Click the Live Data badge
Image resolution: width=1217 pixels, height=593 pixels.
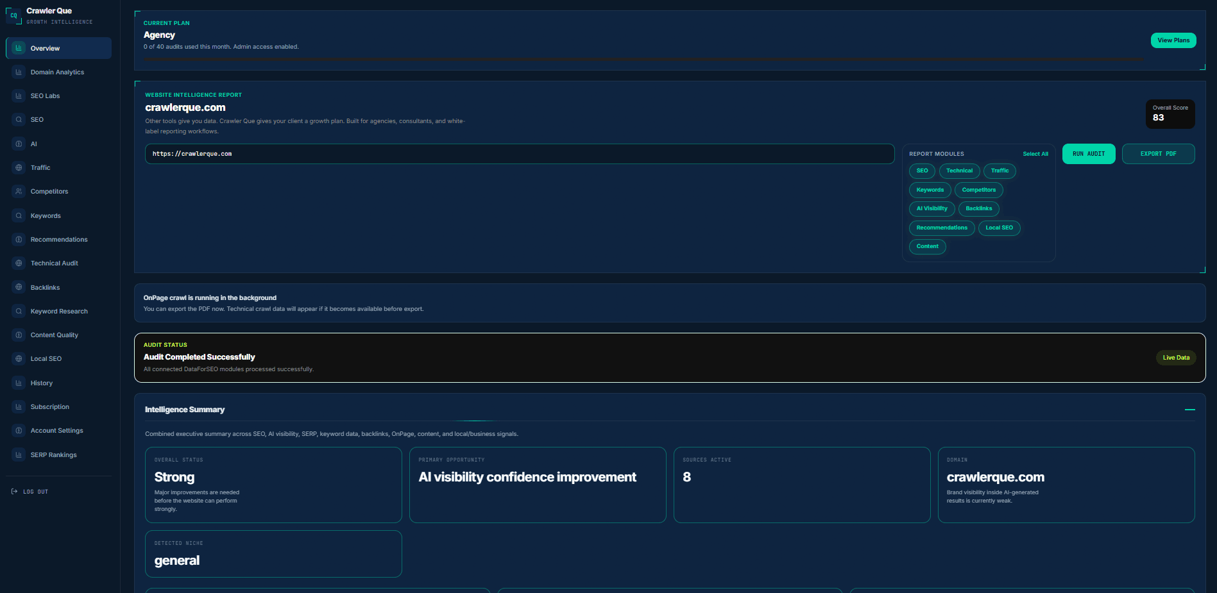pyautogui.click(x=1176, y=358)
